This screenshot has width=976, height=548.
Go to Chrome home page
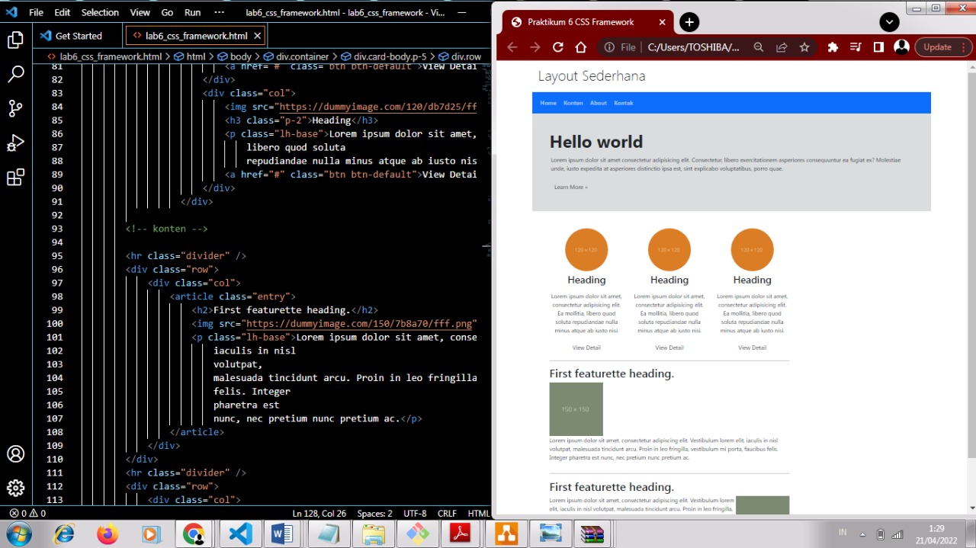click(x=581, y=47)
